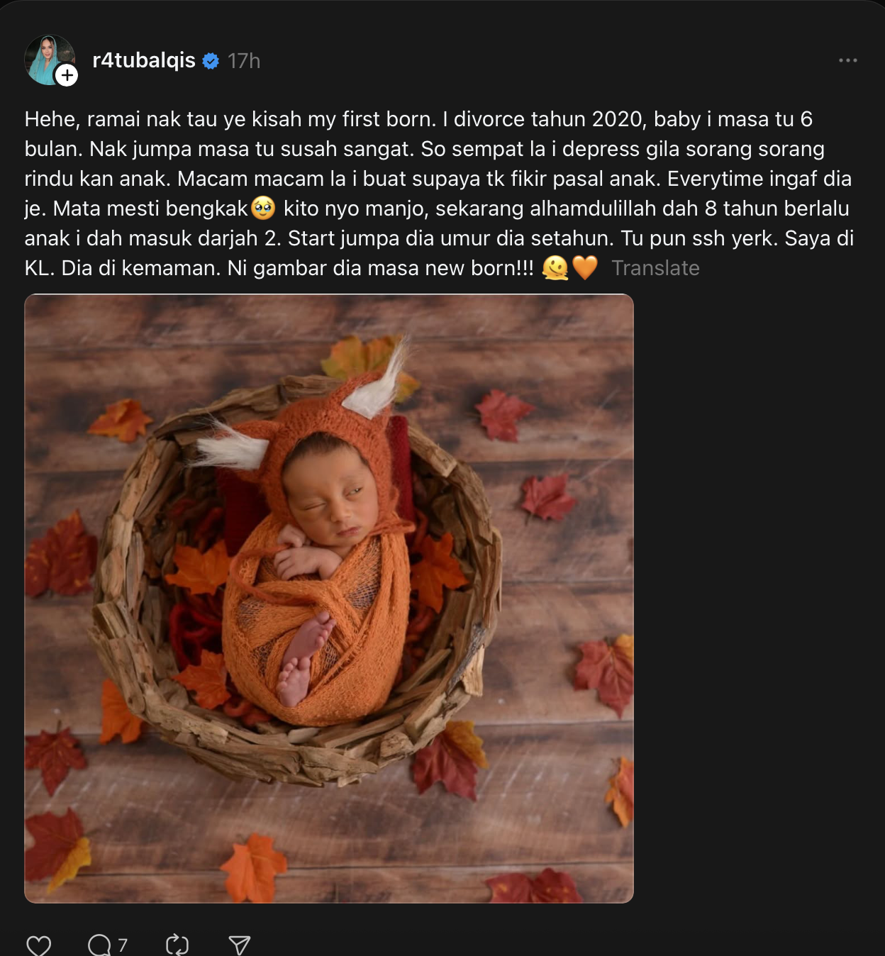Click the orange heart emoji
The image size is (885, 956).
[x=584, y=268]
